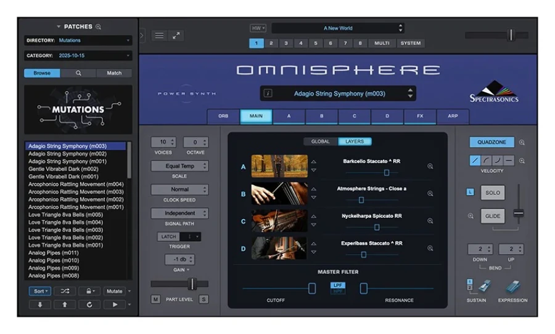Select patch Love Triangle 8va Bells (m005)

point(76,215)
